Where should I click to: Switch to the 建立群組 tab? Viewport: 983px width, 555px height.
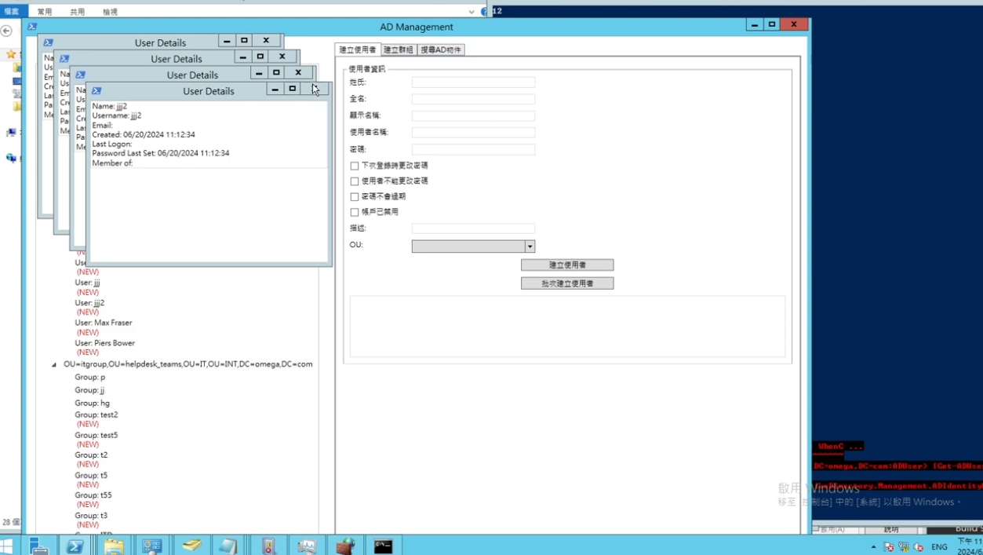pyautogui.click(x=399, y=49)
